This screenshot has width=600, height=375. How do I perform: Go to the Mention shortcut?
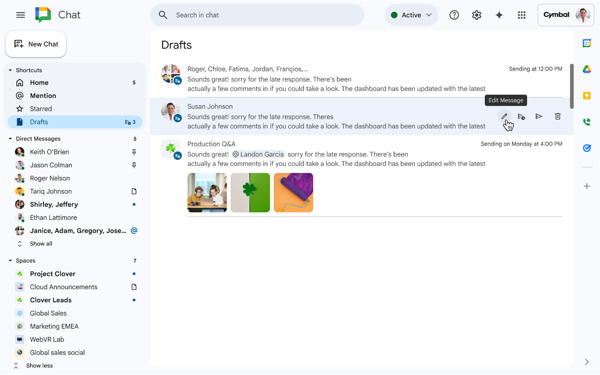[x=42, y=95]
